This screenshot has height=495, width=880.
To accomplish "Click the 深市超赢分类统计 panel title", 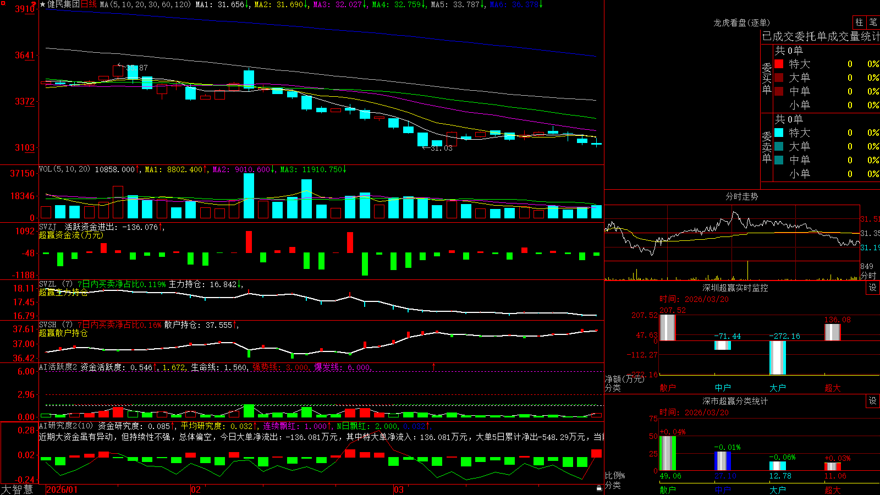I will click(735, 401).
